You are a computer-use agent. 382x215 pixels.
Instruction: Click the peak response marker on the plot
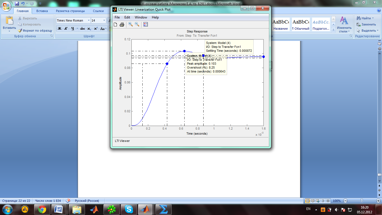click(x=184, y=51)
